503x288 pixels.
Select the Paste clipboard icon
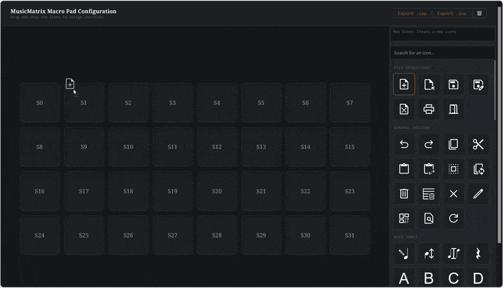coord(404,169)
